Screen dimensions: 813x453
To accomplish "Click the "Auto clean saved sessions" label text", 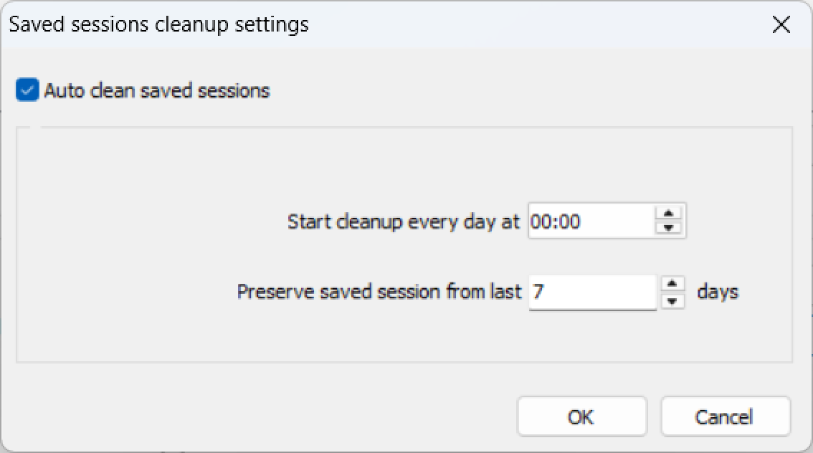I will 156,91.
